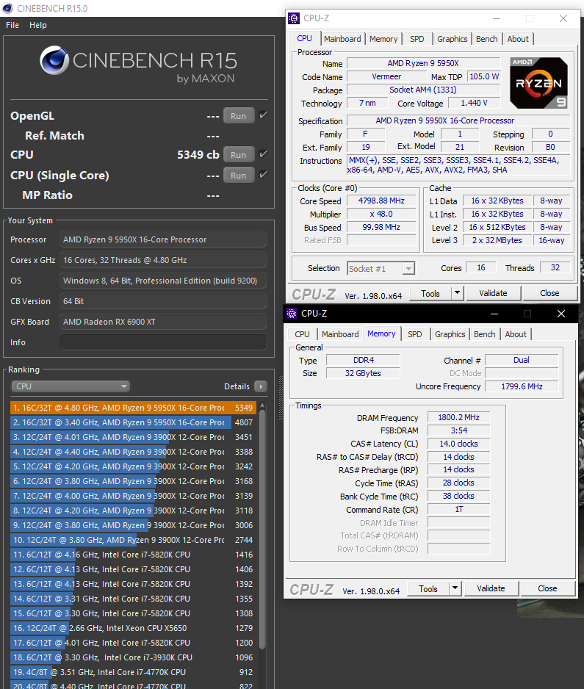Click the Memory CPU-Z window title icon
This screenshot has width=584, height=689.
[292, 314]
